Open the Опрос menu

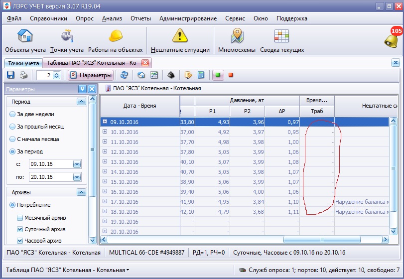[85, 18]
